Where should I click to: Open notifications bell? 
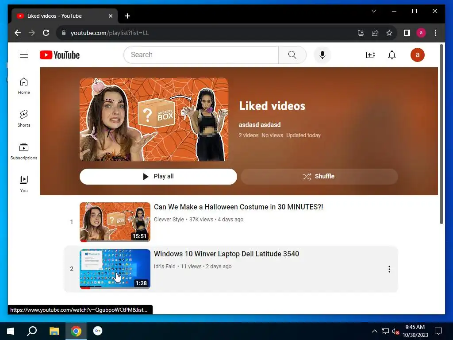coord(392,55)
